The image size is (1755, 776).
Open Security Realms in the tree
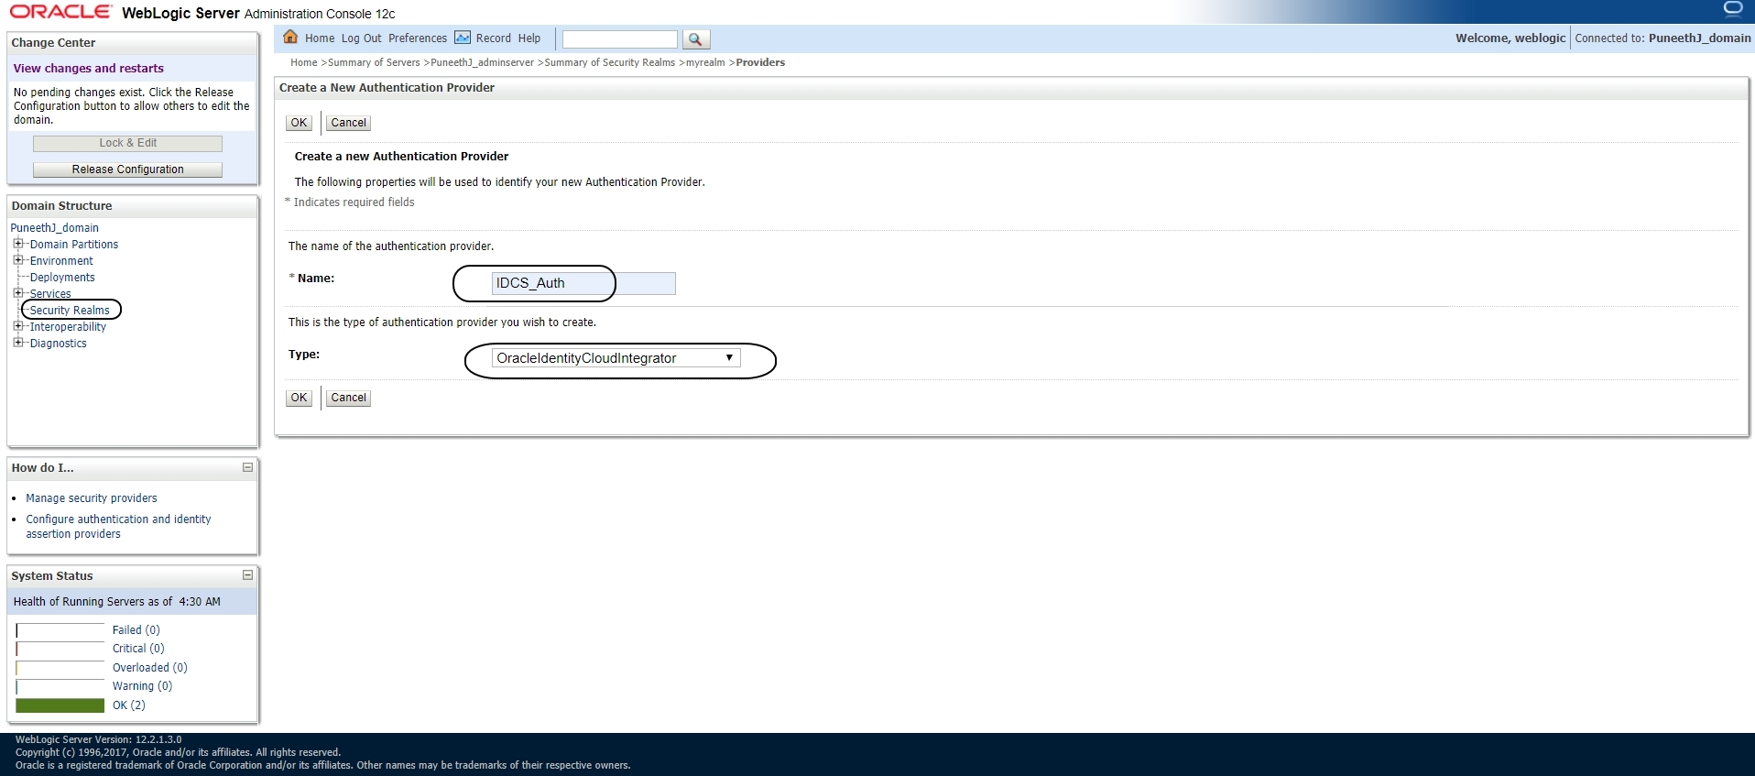(70, 311)
